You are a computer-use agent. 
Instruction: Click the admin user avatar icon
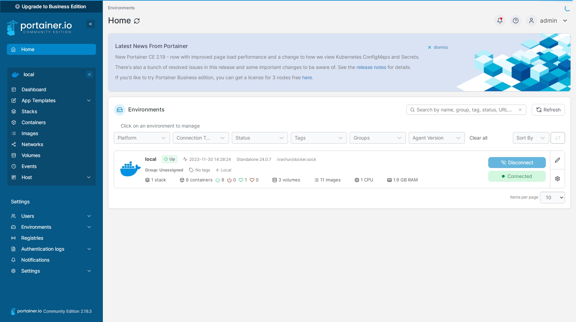click(531, 21)
